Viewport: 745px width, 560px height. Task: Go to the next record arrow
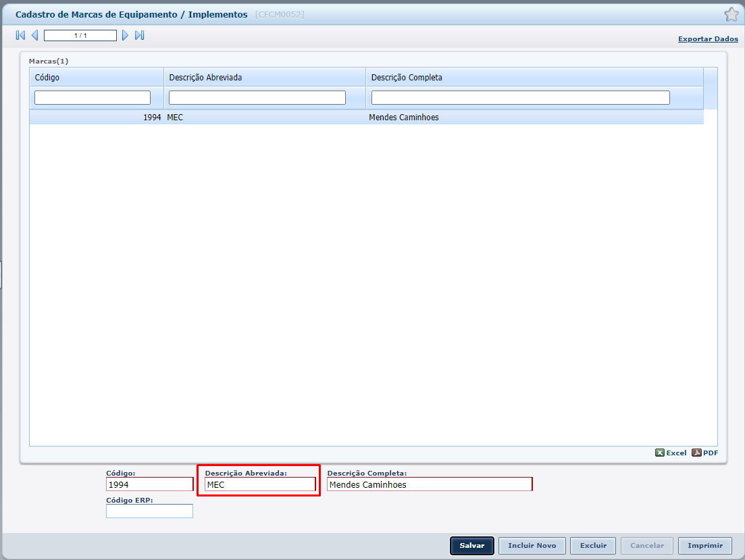(x=125, y=35)
